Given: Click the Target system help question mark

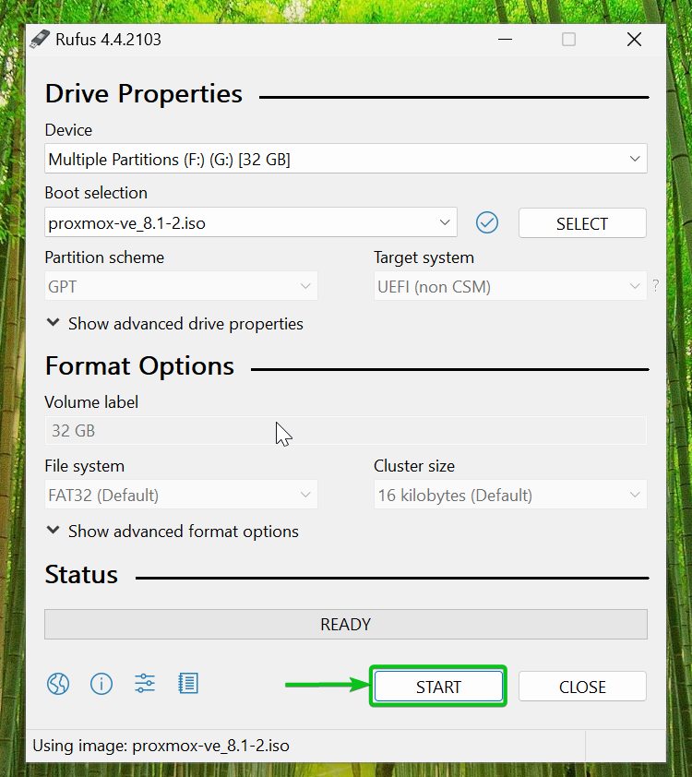Looking at the screenshot, I should tap(656, 285).
